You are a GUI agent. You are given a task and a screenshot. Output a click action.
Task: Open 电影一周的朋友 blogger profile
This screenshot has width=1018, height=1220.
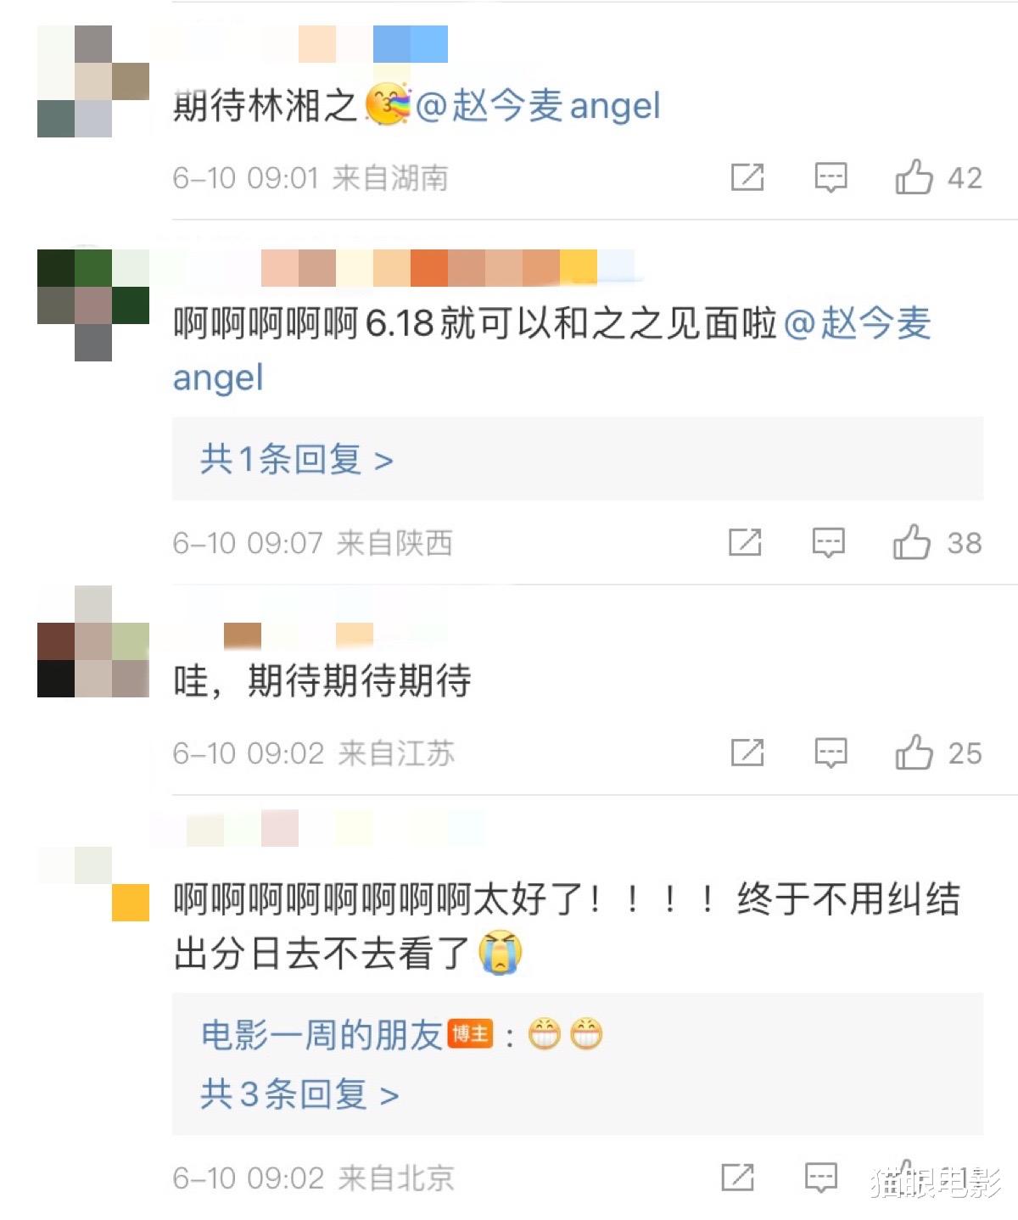(322, 1035)
